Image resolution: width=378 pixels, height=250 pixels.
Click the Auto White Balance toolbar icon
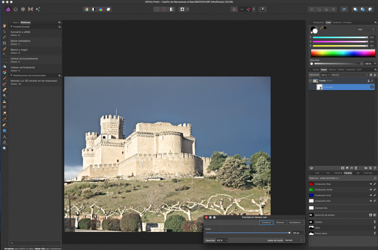click(108, 9)
